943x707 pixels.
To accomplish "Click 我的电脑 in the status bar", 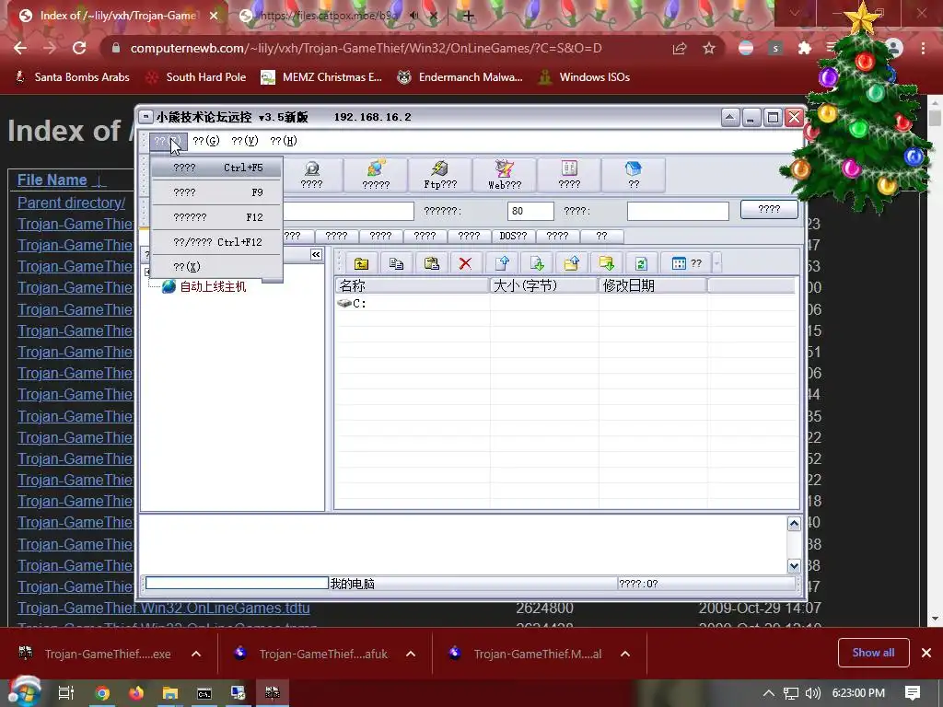I will pos(353,584).
